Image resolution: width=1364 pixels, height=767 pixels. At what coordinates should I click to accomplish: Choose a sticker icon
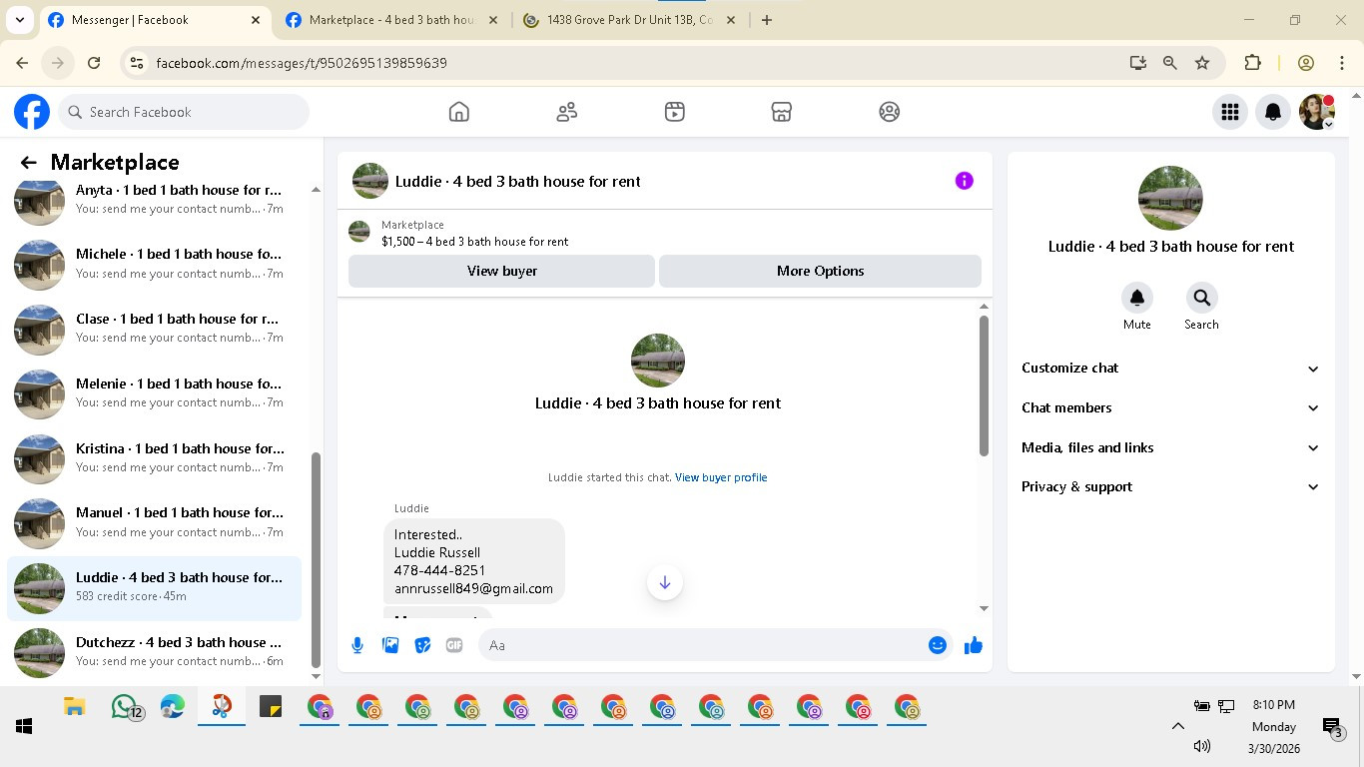pyautogui.click(x=422, y=645)
